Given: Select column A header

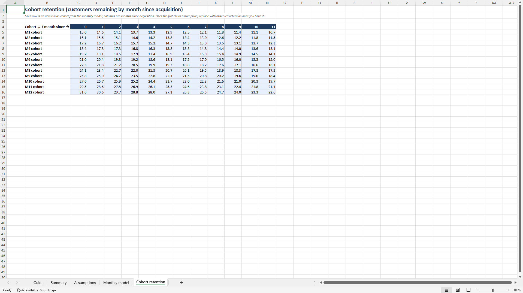Looking at the screenshot, I should click(x=15, y=3).
